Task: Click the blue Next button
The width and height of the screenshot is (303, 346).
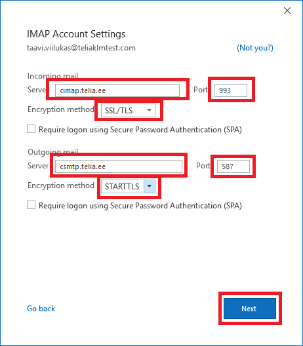Action: pyautogui.click(x=250, y=309)
